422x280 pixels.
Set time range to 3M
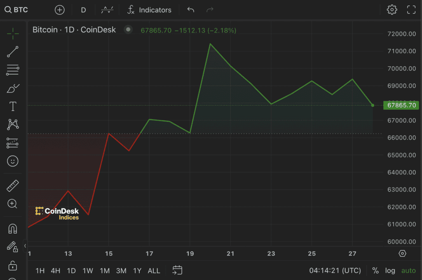(121, 271)
